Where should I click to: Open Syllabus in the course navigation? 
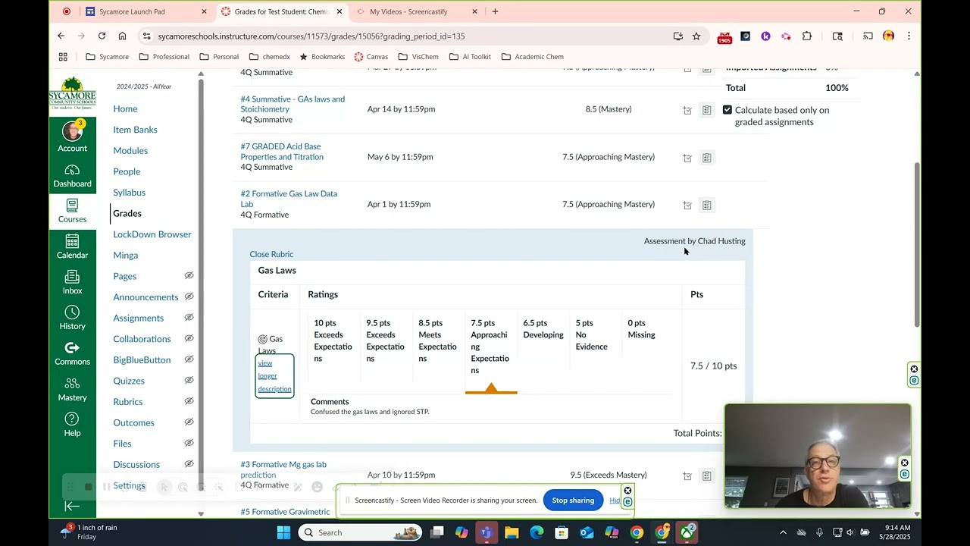(129, 193)
